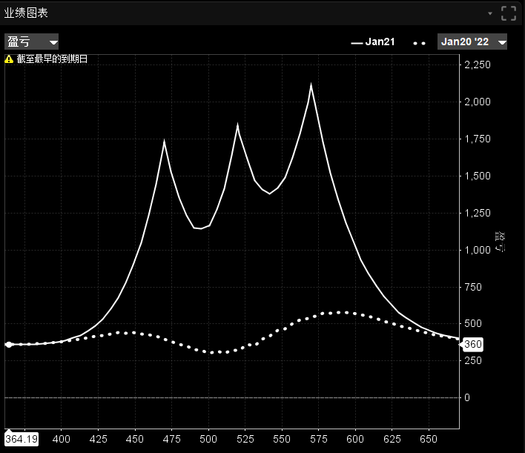Viewport: 525px width, 453px height.
Task: Click the 475 x-axis label
Action: tap(171, 439)
